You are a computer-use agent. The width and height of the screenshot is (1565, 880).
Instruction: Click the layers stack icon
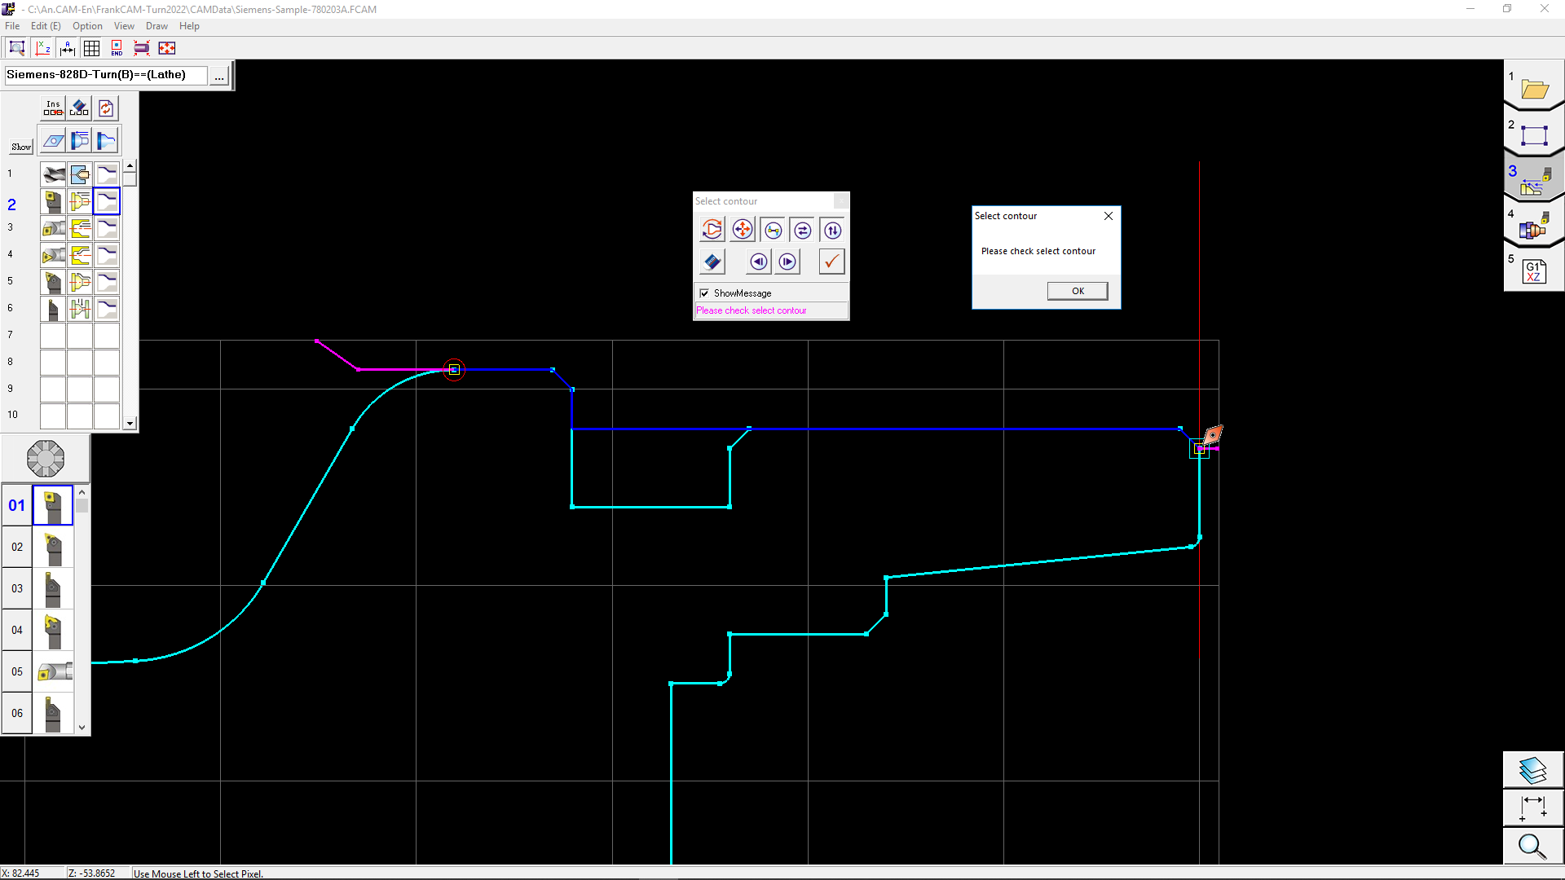(x=1532, y=770)
